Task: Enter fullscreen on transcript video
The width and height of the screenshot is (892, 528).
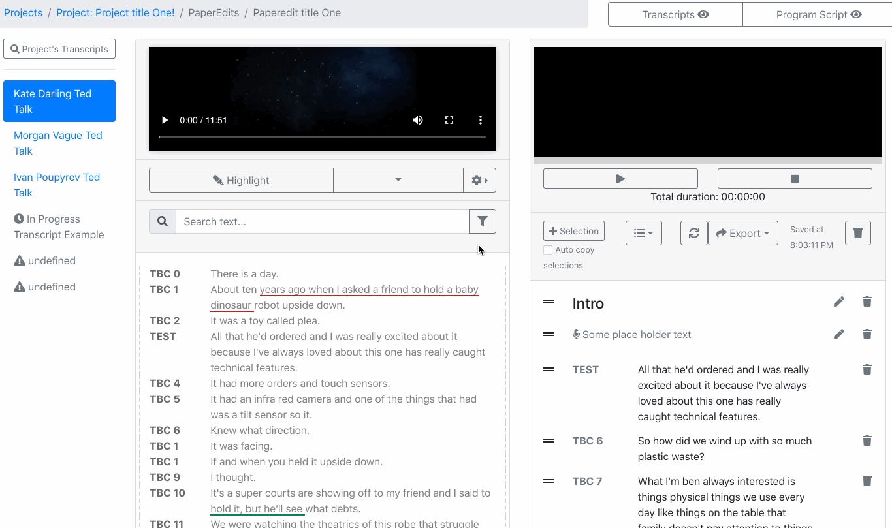Action: (x=449, y=120)
